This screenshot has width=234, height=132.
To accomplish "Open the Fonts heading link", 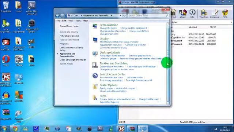I will pos(103,96).
